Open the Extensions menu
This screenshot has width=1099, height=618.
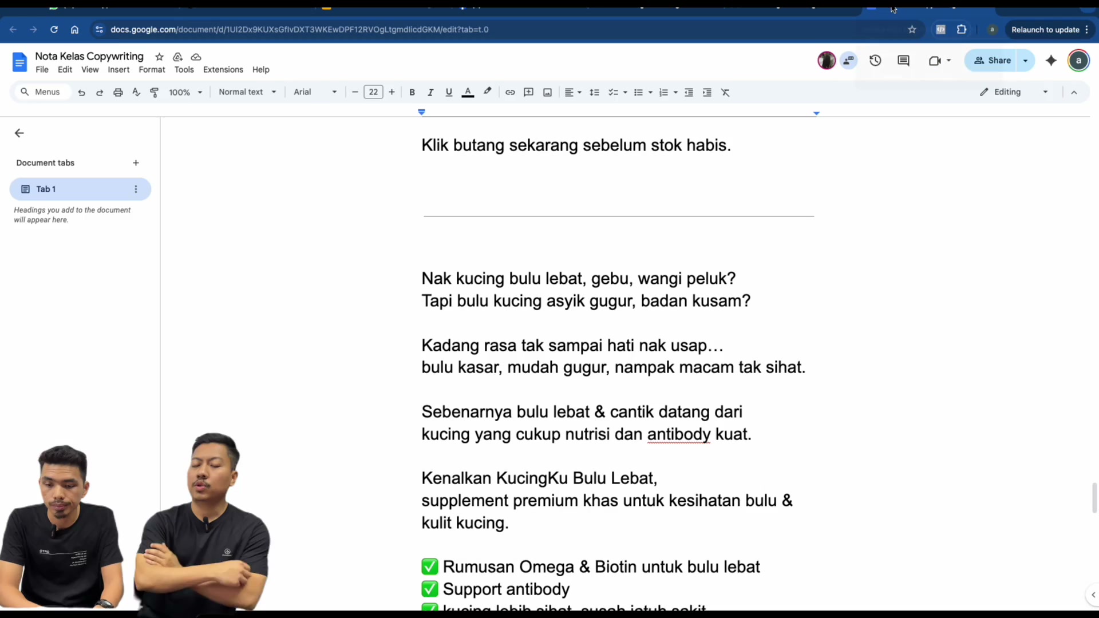click(x=223, y=70)
